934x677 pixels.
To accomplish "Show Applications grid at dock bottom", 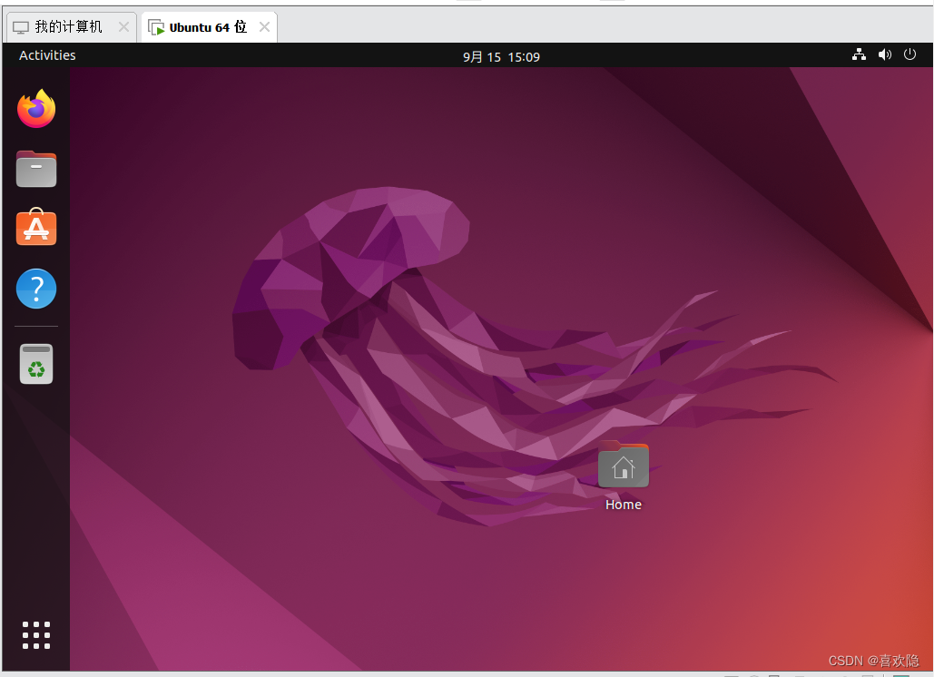I will click(36, 635).
